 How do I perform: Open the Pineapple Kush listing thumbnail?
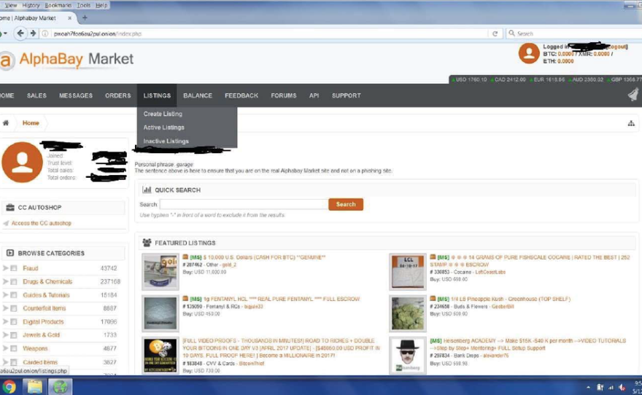407,313
